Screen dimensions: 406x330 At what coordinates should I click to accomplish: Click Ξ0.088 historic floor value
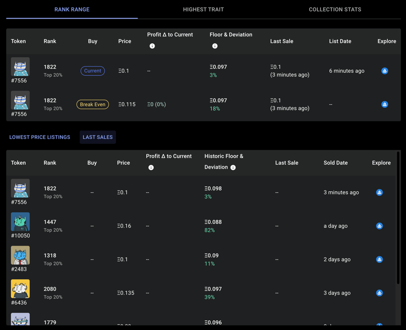click(213, 222)
